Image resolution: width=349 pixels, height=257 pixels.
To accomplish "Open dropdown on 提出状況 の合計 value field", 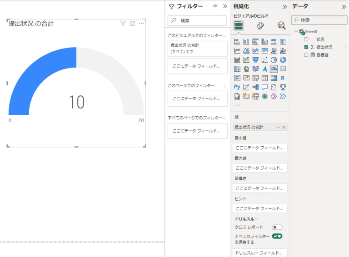I will (x=279, y=127).
